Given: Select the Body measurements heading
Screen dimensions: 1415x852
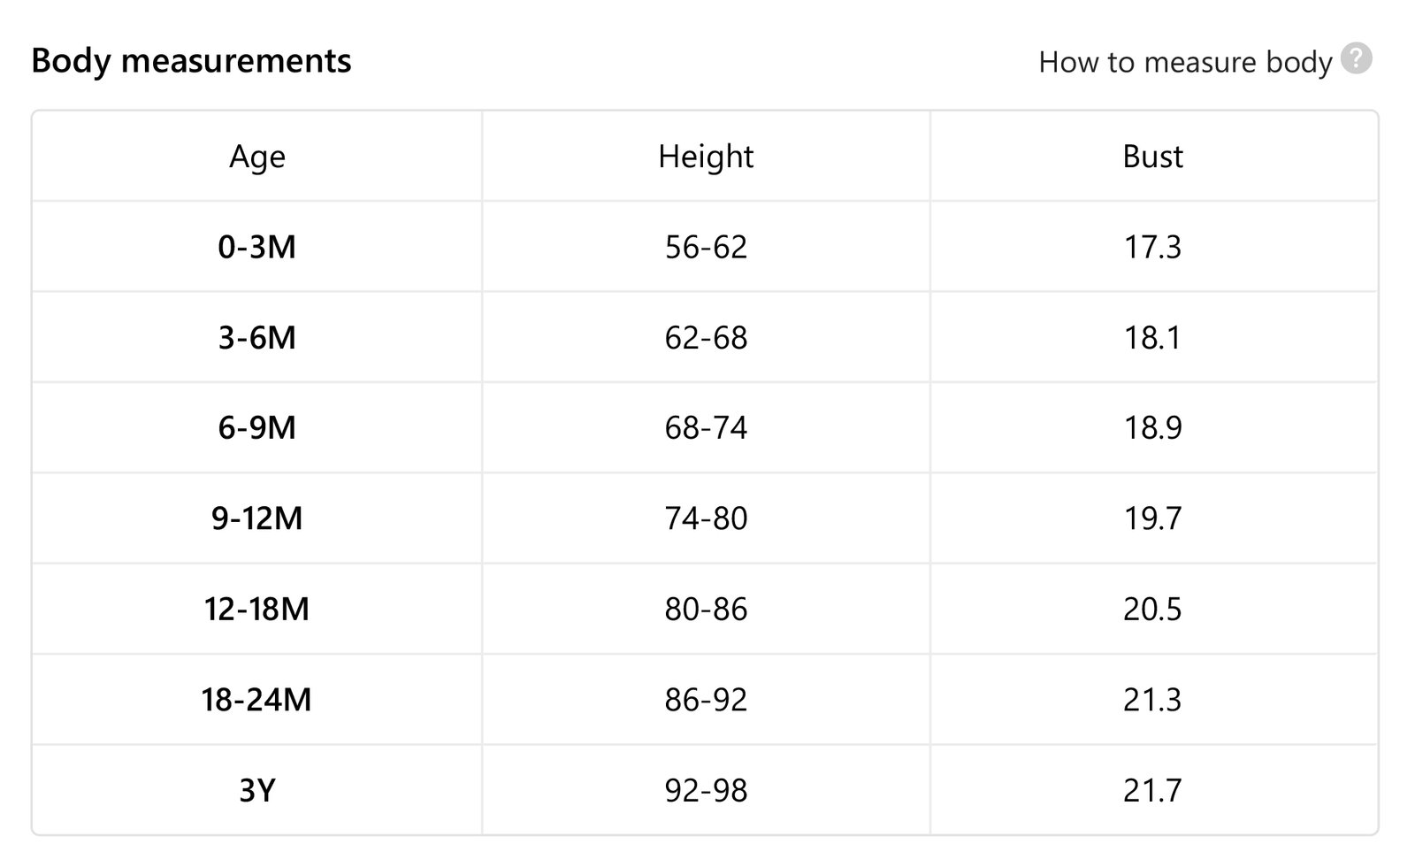Looking at the screenshot, I should click(x=191, y=60).
